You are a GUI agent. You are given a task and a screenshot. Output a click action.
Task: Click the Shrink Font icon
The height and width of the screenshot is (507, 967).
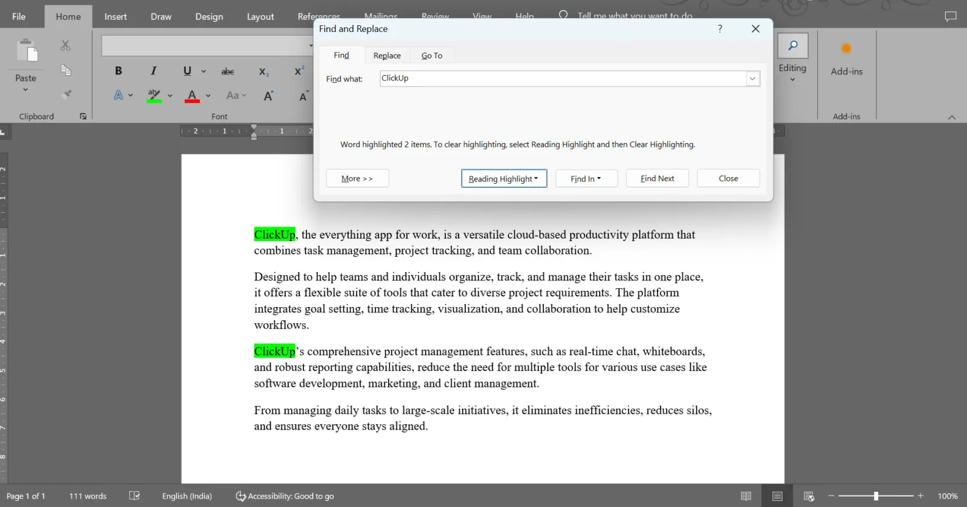tap(303, 96)
